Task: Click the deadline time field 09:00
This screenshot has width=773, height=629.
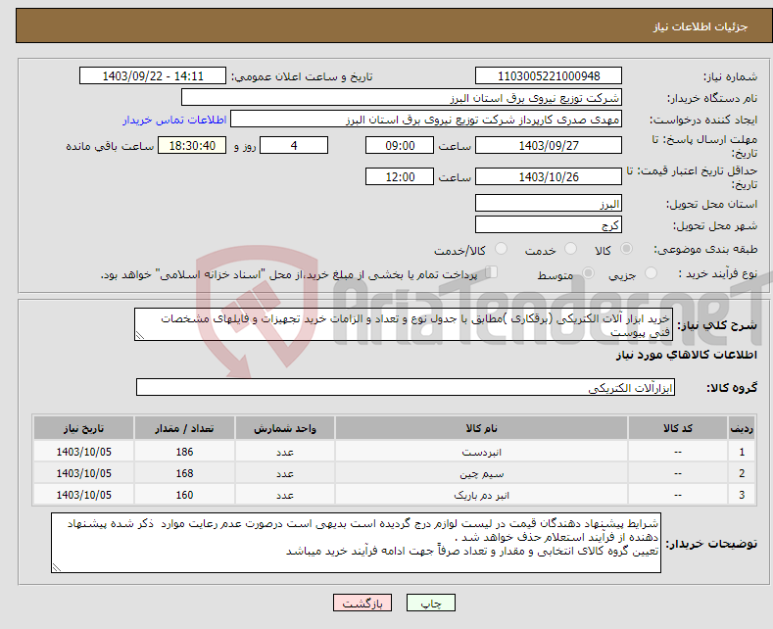Action: coord(400,145)
